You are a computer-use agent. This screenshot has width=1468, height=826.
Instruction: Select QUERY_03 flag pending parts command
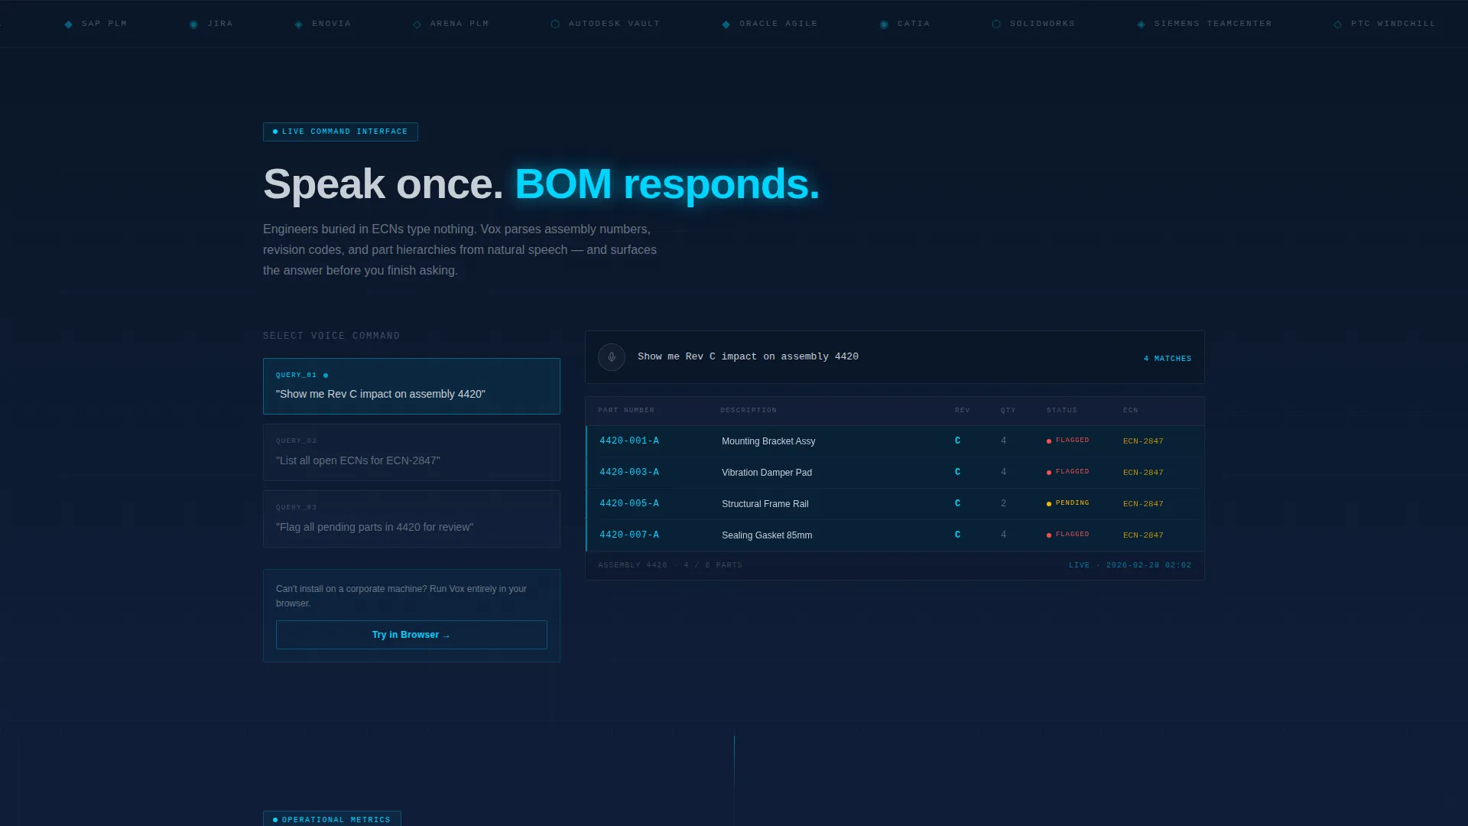click(411, 519)
